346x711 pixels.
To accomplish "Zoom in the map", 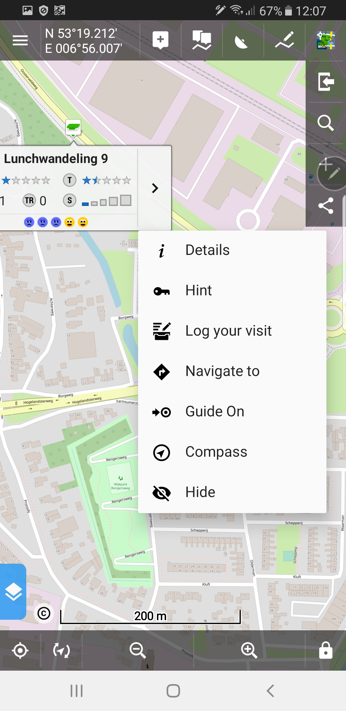I will click(249, 650).
